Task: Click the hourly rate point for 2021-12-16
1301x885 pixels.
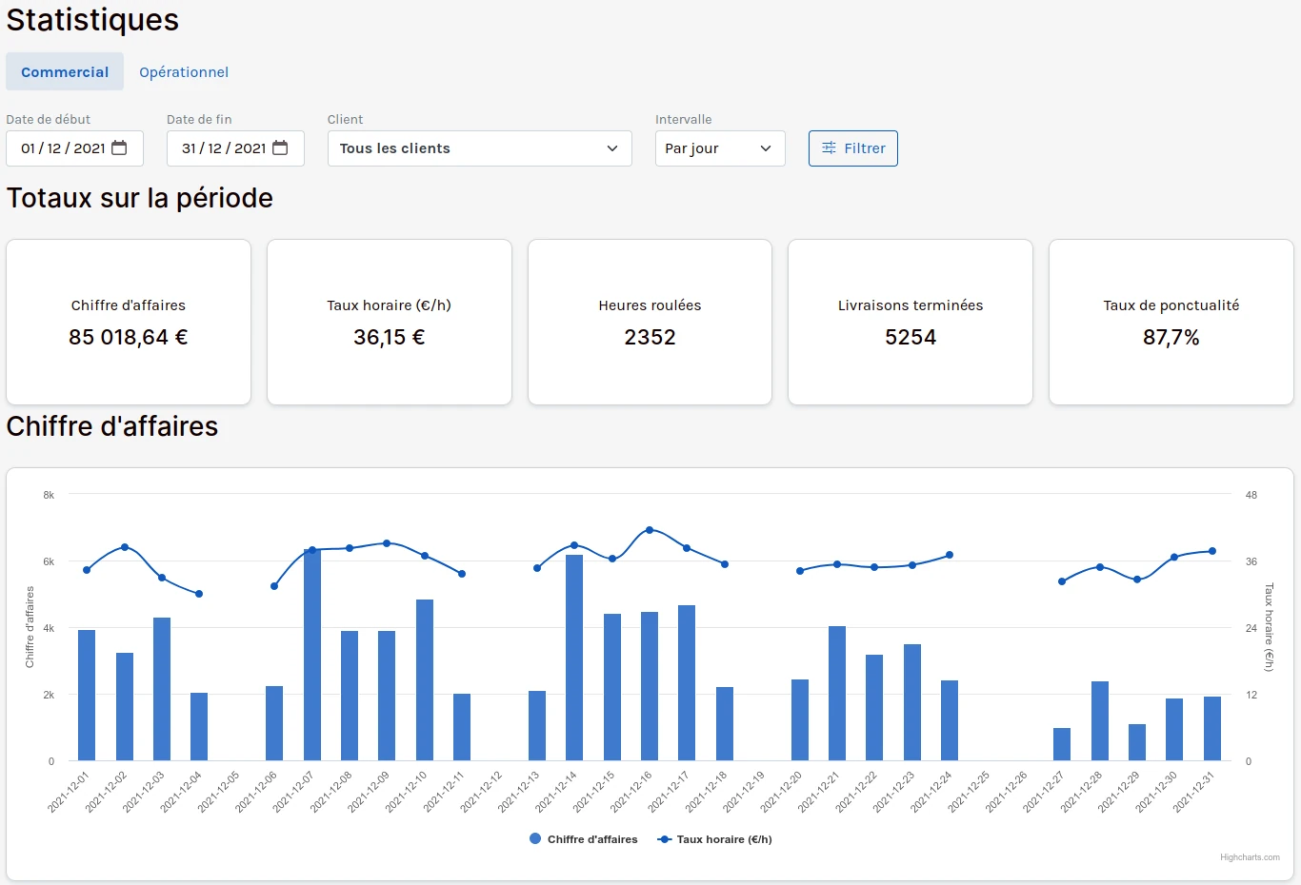Action: [x=650, y=530]
